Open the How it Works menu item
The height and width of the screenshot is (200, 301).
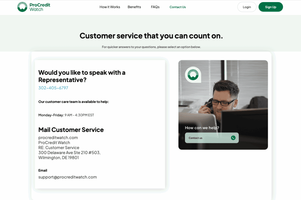(x=110, y=7)
